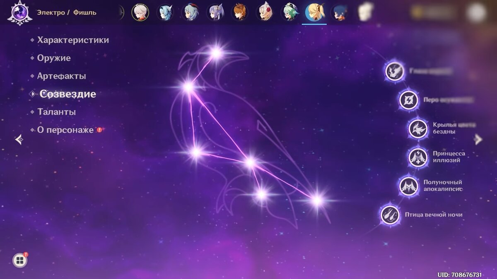Go to previous character with left arrow
Image resolution: width=497 pixels, height=279 pixels.
[x=19, y=140]
